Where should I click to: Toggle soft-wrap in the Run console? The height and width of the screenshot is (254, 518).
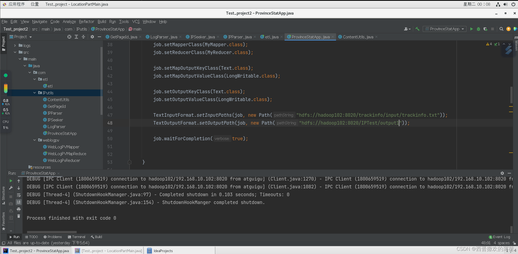point(19,195)
